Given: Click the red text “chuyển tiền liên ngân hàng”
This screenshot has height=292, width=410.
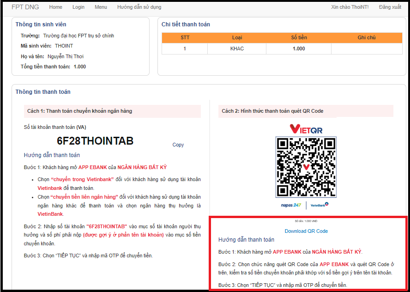Looking at the screenshot, I should pos(84,197).
